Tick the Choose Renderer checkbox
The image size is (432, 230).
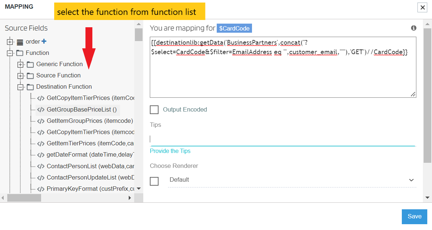[154, 181]
